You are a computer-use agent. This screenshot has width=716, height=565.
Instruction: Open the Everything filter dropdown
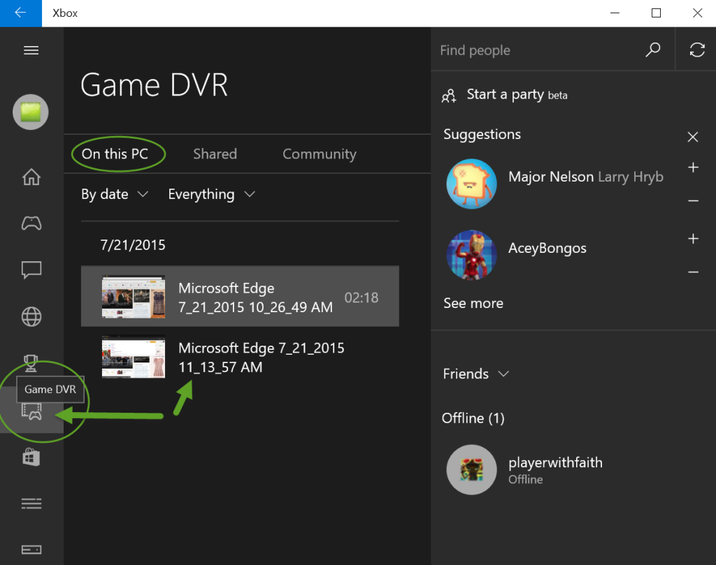pos(211,194)
